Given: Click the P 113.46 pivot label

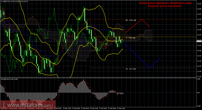Looking at the screenshot, I should (131, 38).
